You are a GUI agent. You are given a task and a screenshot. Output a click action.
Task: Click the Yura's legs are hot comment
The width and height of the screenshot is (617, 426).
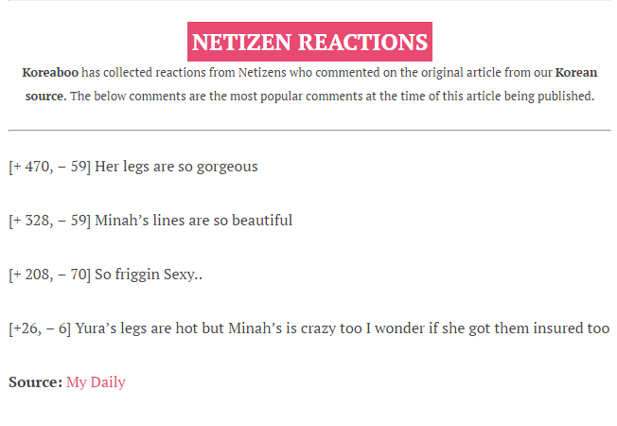click(x=342, y=328)
